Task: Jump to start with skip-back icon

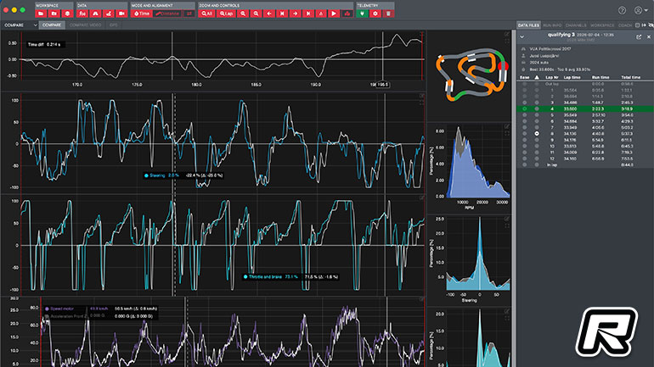Action: pos(282,14)
